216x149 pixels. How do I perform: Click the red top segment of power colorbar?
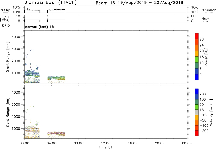click(x=197, y=36)
